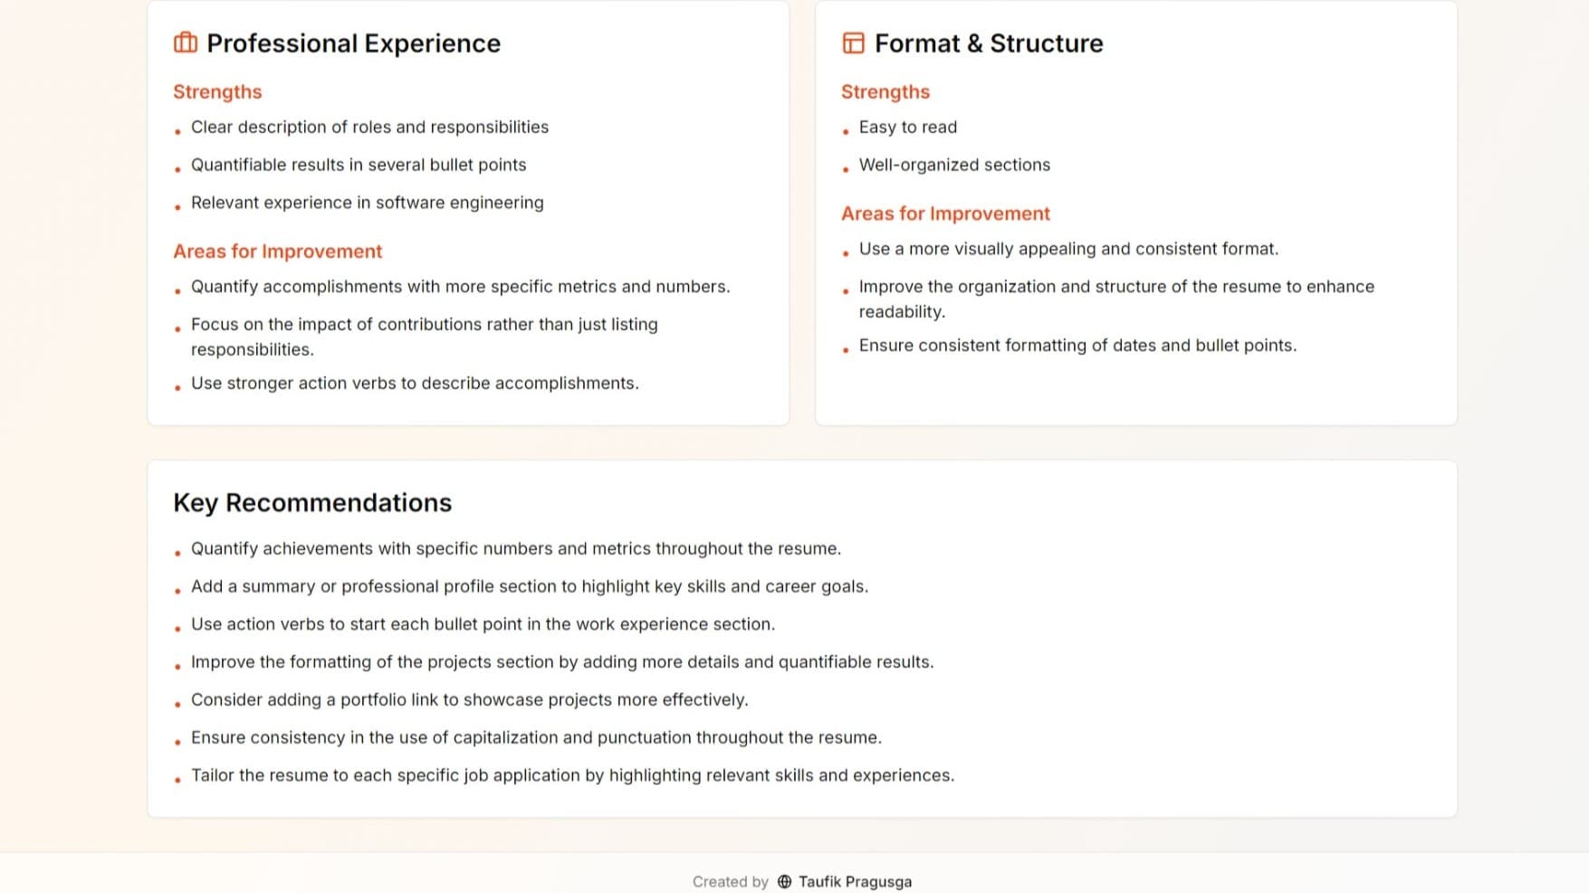Screen dimensions: 1589x893
Task: Select 'Add a summary or professional profile' recommendation
Action: [530, 586]
